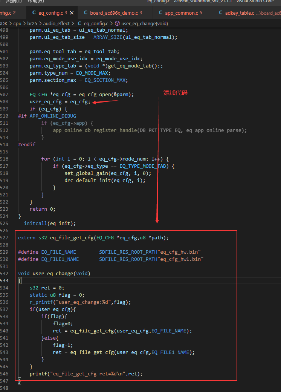
Task: Click the 'ARRAY_SIZE(ul_eq_tab_normal)' line
Action: tap(104, 37)
